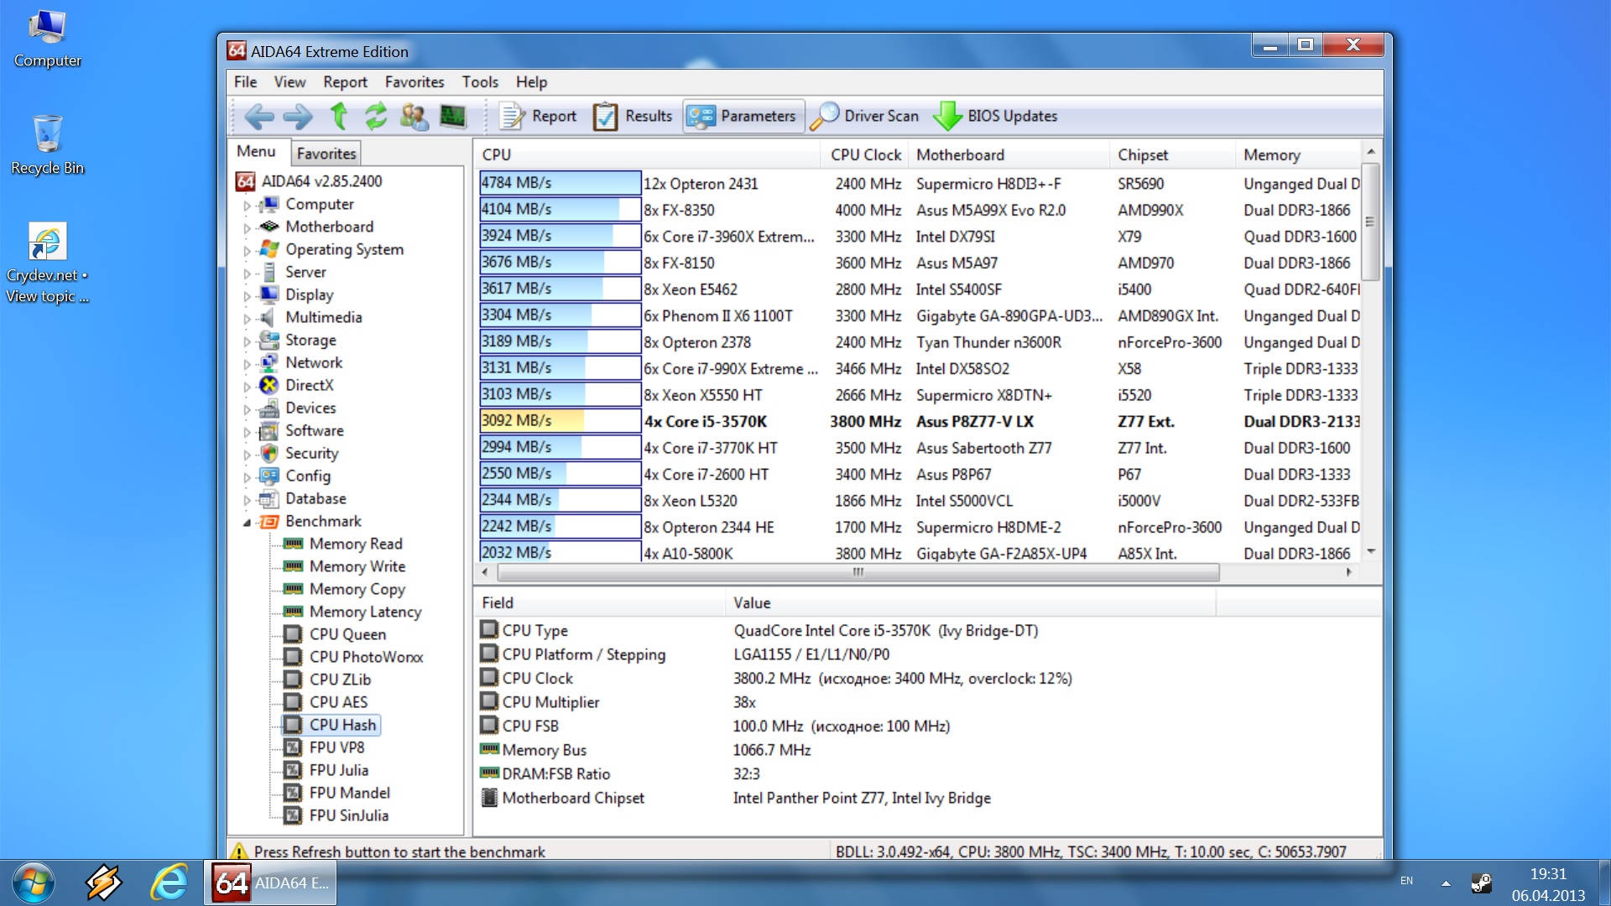Open the File menu
Screen dimensions: 1611x906
pyautogui.click(x=245, y=81)
